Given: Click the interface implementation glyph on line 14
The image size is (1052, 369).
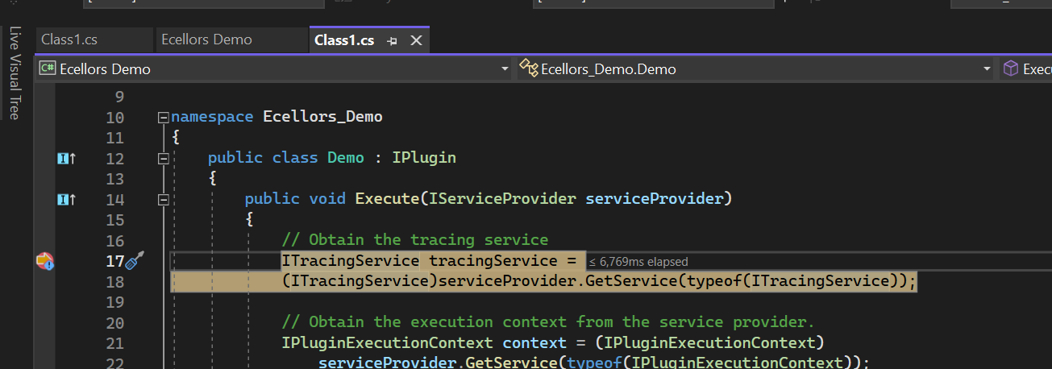Looking at the screenshot, I should click(x=66, y=200).
